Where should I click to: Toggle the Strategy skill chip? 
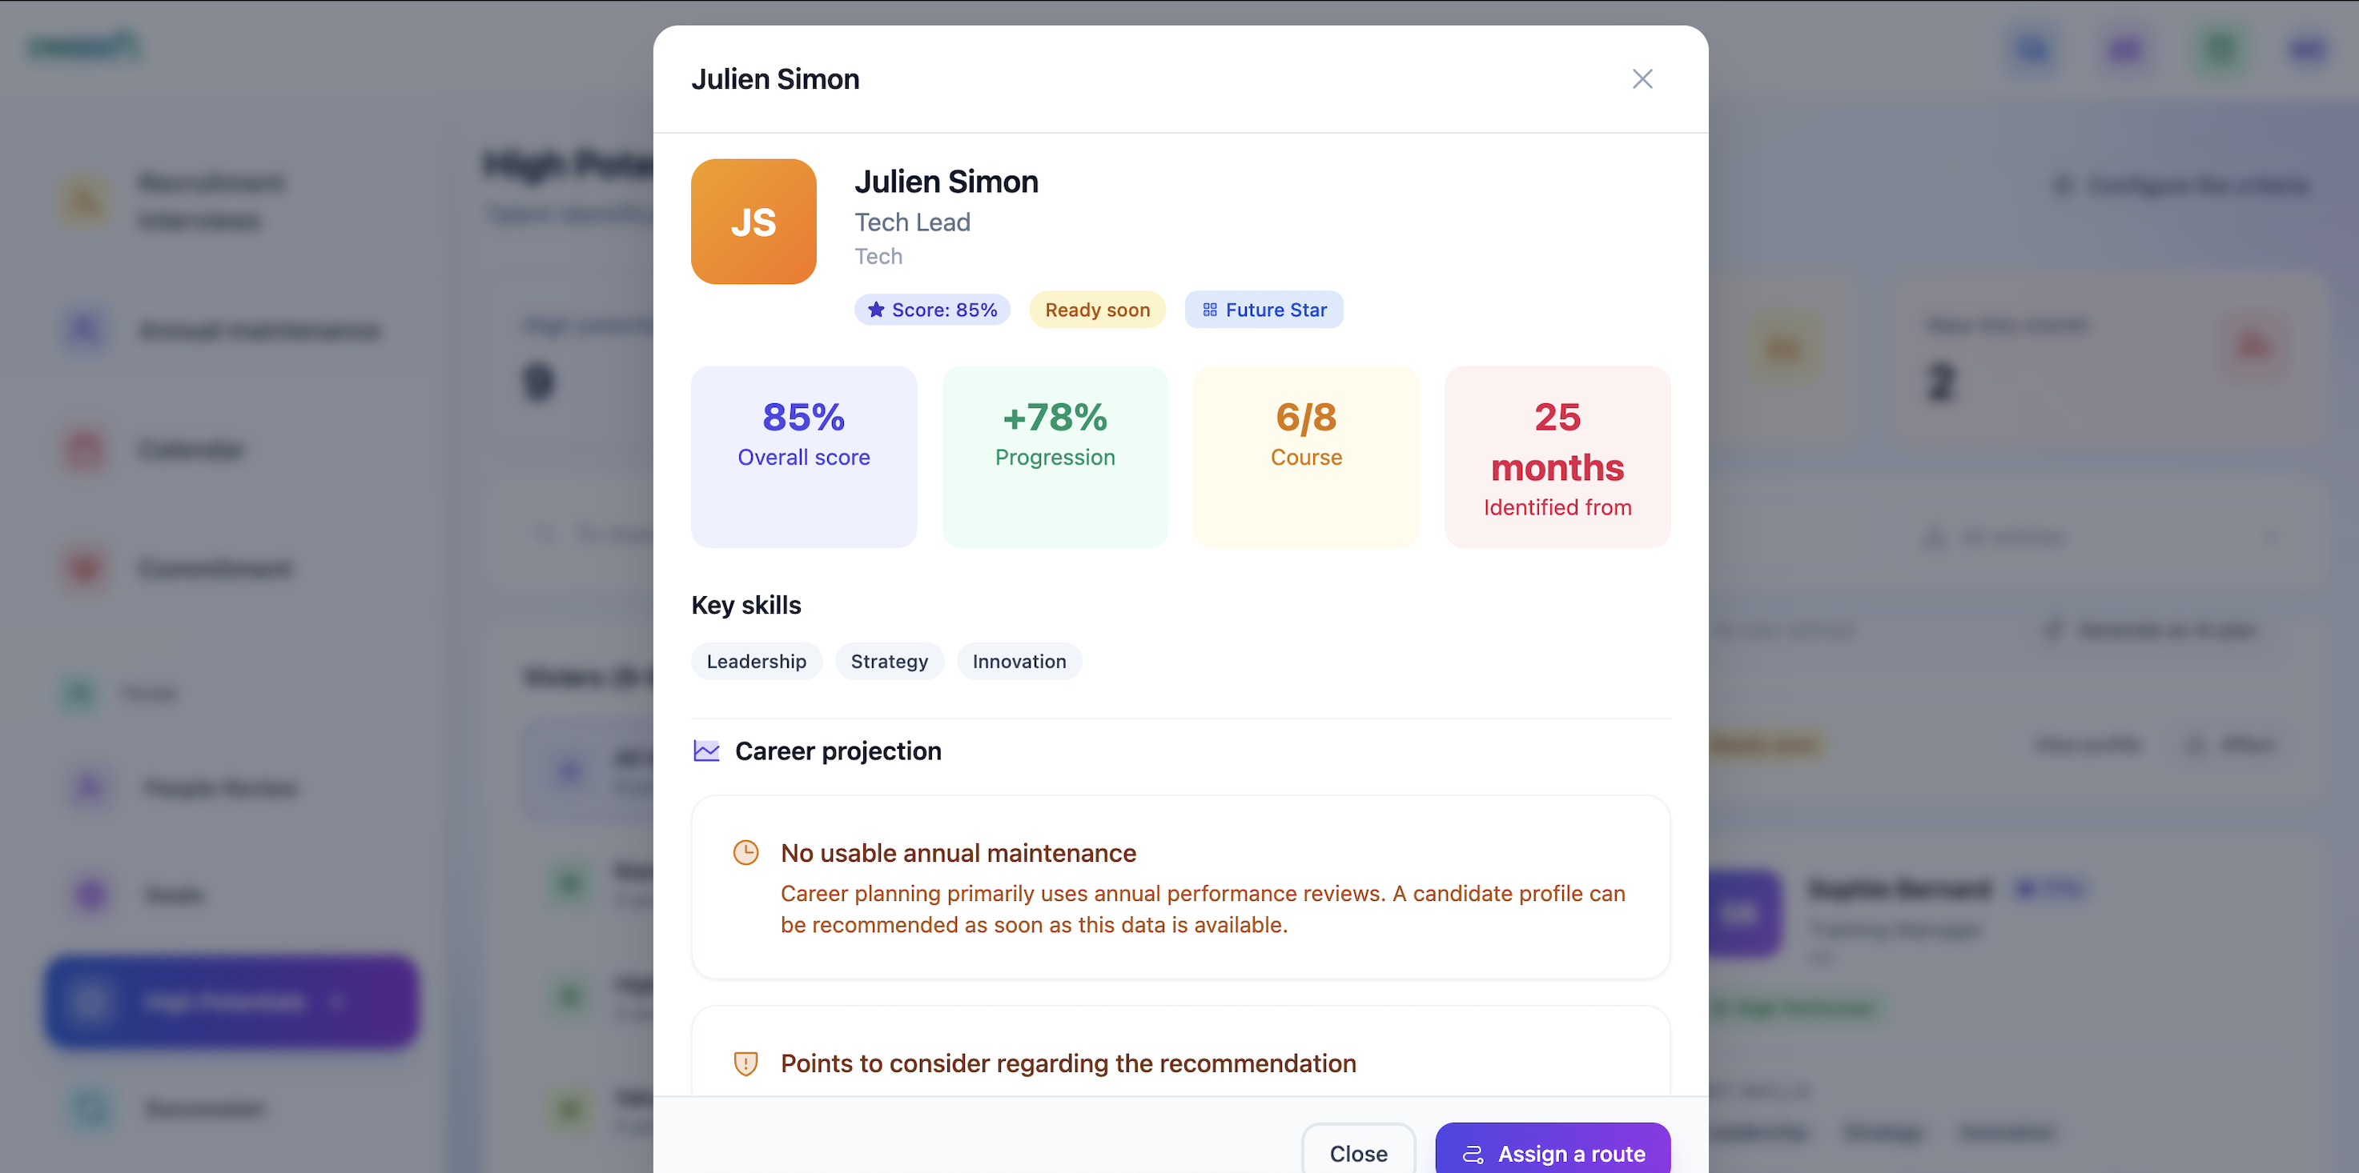[x=889, y=661]
